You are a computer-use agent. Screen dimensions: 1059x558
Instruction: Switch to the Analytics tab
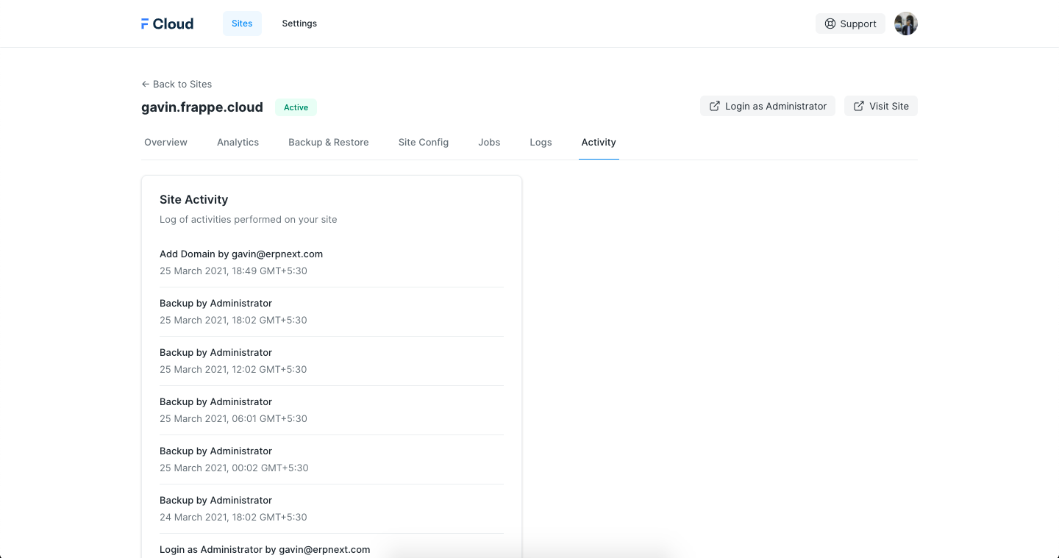pyautogui.click(x=238, y=142)
